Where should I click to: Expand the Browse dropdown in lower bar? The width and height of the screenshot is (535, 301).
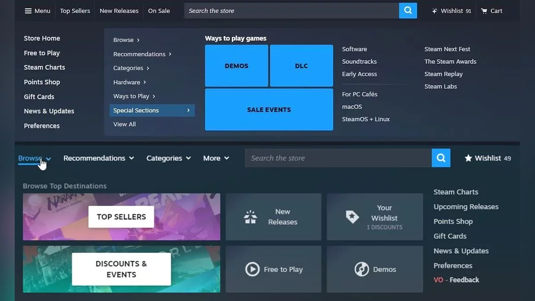pyautogui.click(x=35, y=158)
